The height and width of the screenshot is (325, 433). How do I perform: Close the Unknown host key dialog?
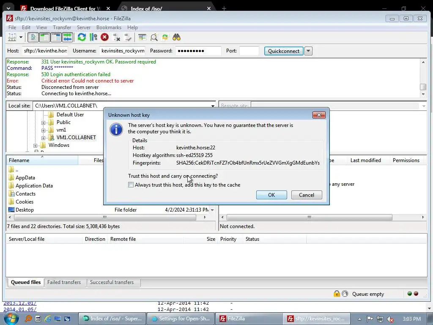pos(319,115)
